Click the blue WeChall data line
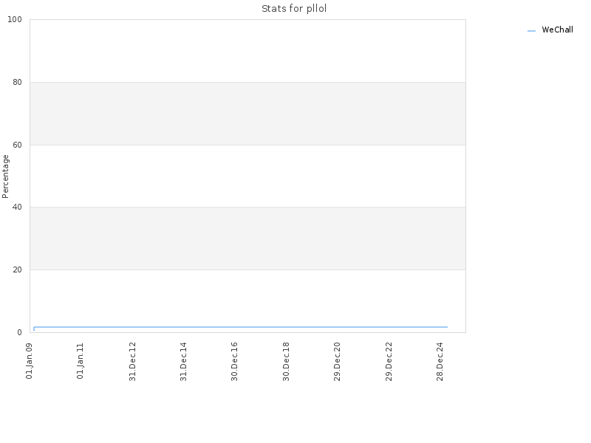The width and height of the screenshot is (591, 443). tap(241, 327)
